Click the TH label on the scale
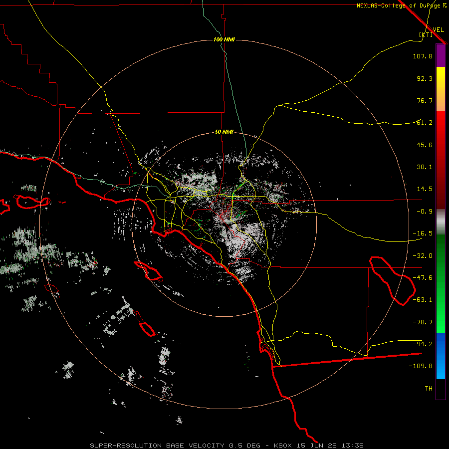 (x=429, y=389)
